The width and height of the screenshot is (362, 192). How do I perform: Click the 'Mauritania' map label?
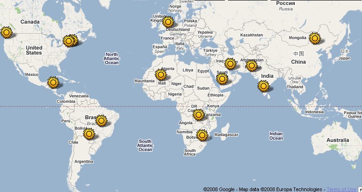(144, 81)
